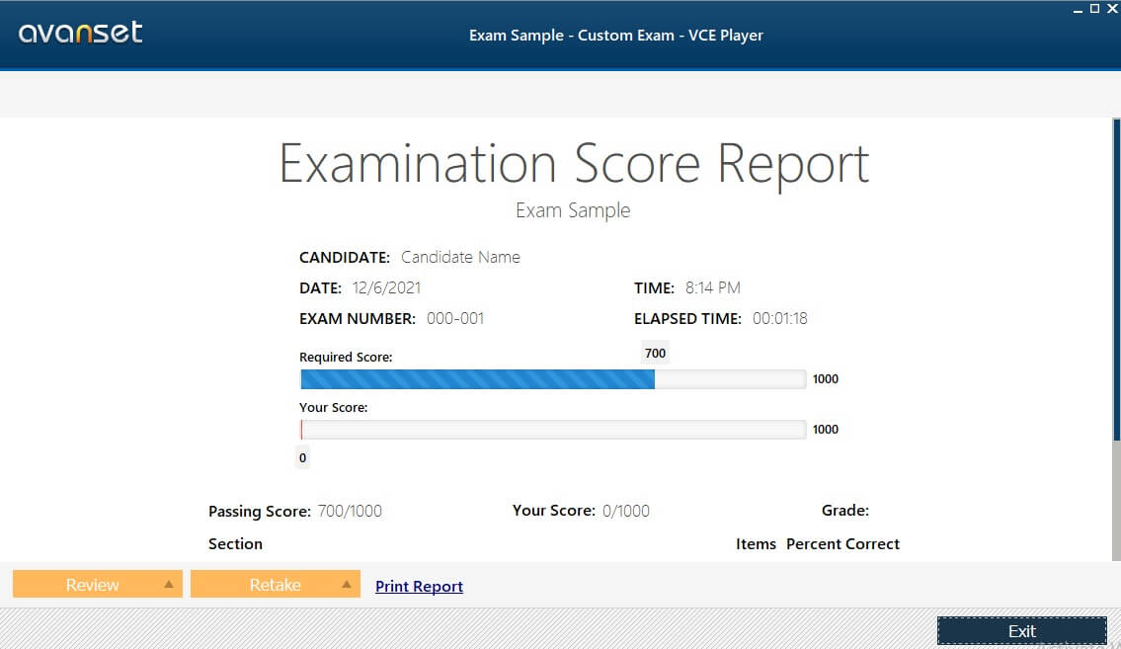Click the Exit button

pos(1021,631)
